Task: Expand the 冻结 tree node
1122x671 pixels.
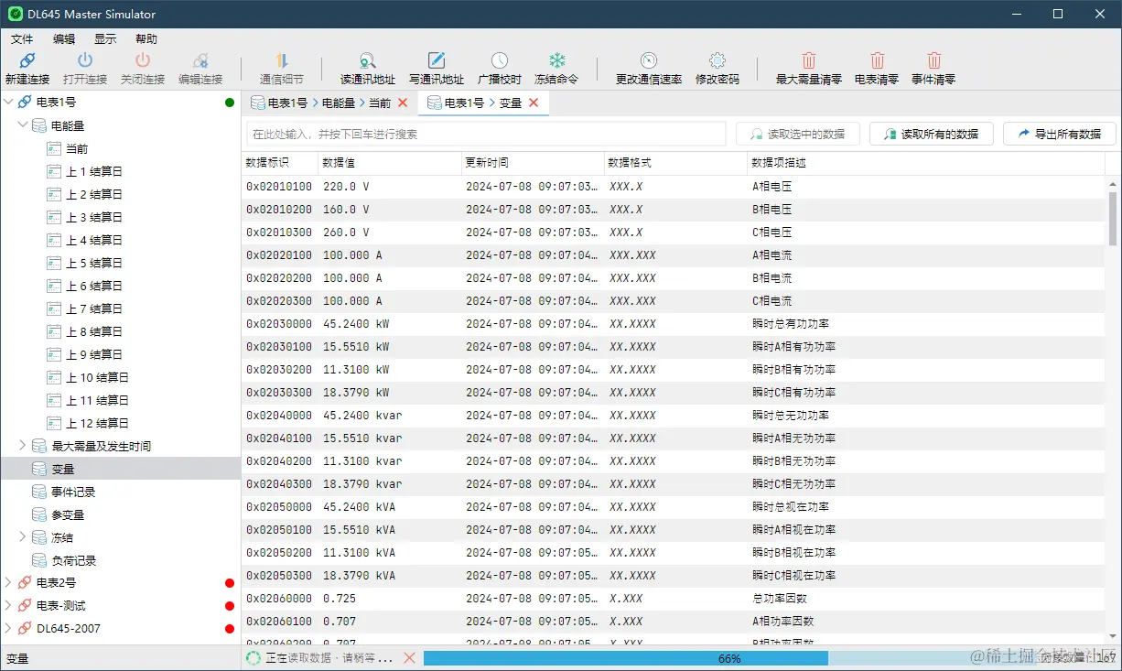Action: click(x=23, y=537)
